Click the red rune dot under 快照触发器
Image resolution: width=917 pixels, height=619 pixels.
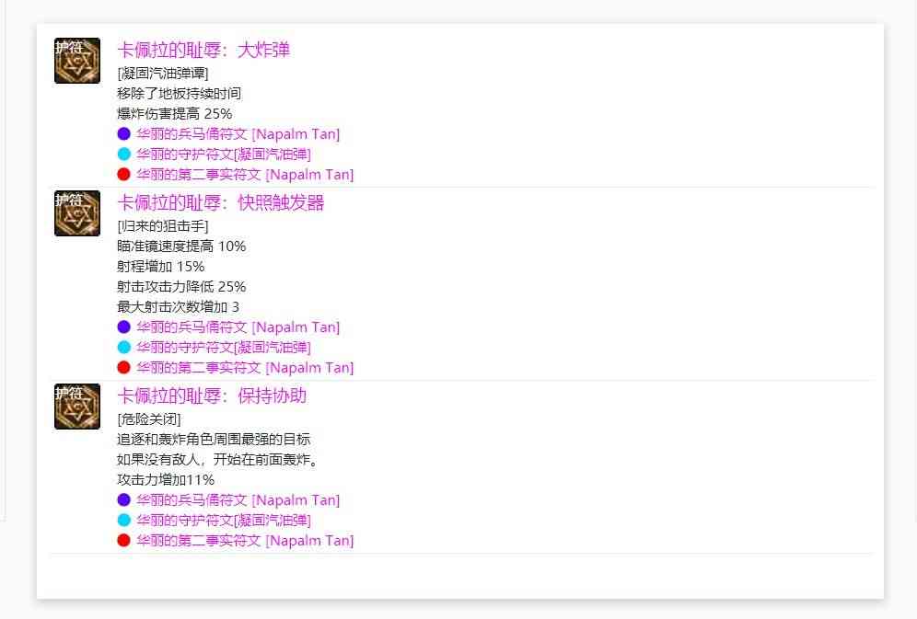pyautogui.click(x=124, y=368)
